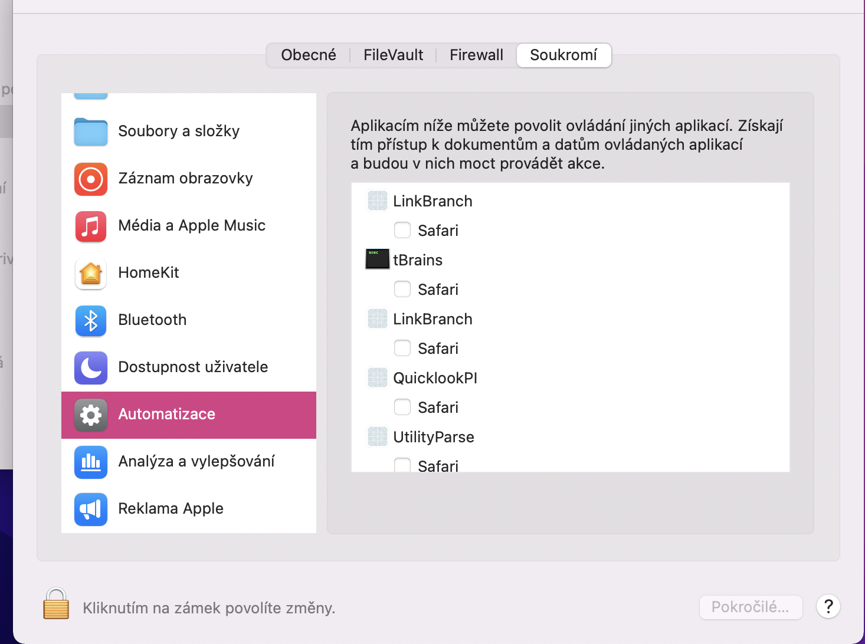Click the Analýza a vylepšování chart icon

(91, 462)
